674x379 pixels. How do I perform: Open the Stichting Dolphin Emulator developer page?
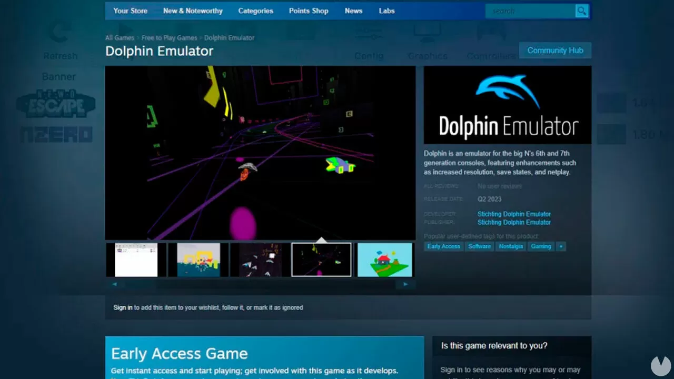pyautogui.click(x=514, y=214)
